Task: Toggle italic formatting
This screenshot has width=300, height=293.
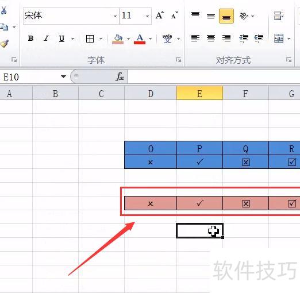Action: [x=46, y=38]
